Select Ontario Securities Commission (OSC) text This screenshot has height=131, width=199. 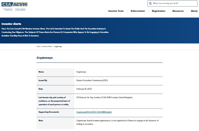(92, 80)
